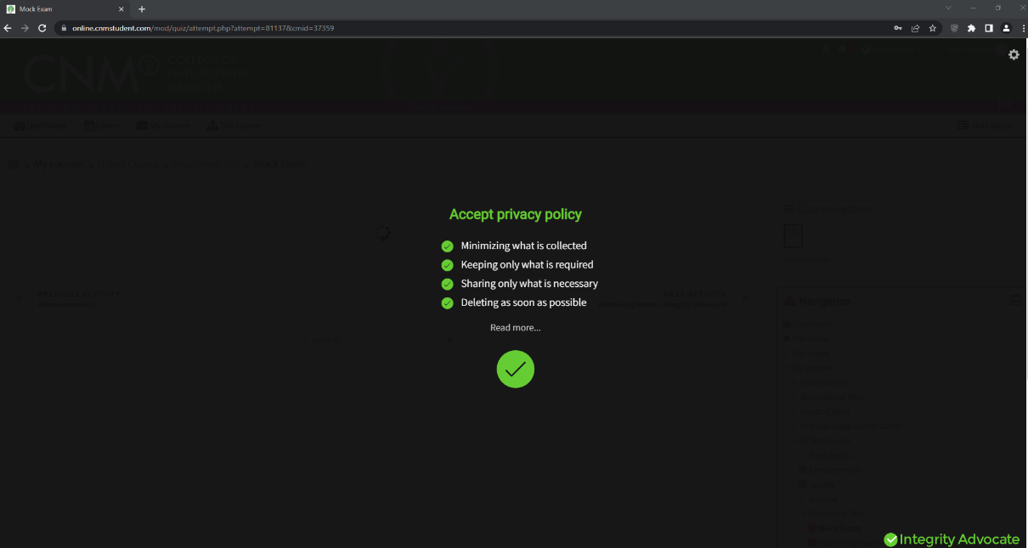Open the Dashboard from the navigation bar

click(x=40, y=125)
